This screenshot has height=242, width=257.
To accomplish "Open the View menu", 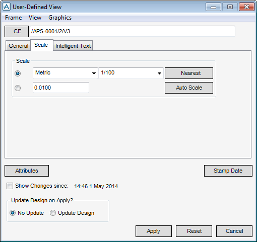I will (35, 18).
